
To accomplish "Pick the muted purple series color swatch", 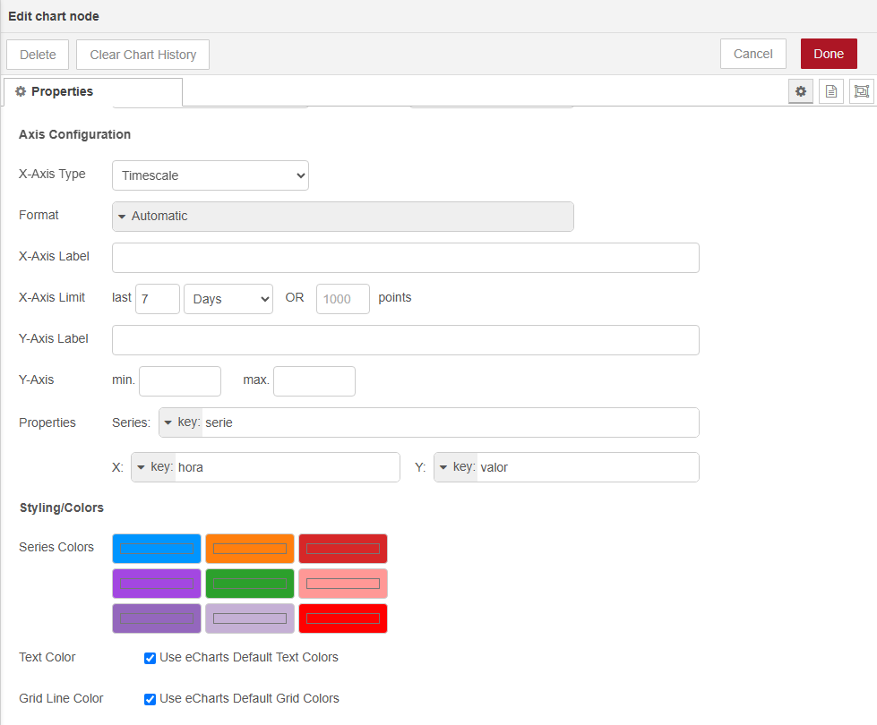I will point(157,618).
